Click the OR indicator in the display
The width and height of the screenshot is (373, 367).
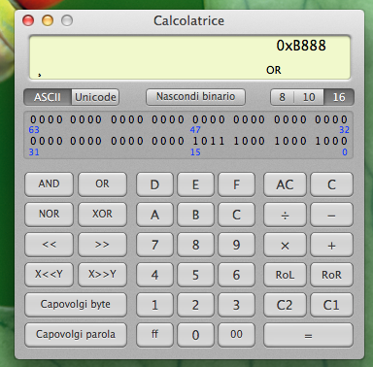point(274,70)
